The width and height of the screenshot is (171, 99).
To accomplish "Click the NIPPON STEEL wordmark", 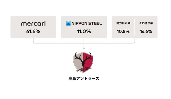I will pyautogui.click(x=87, y=23).
